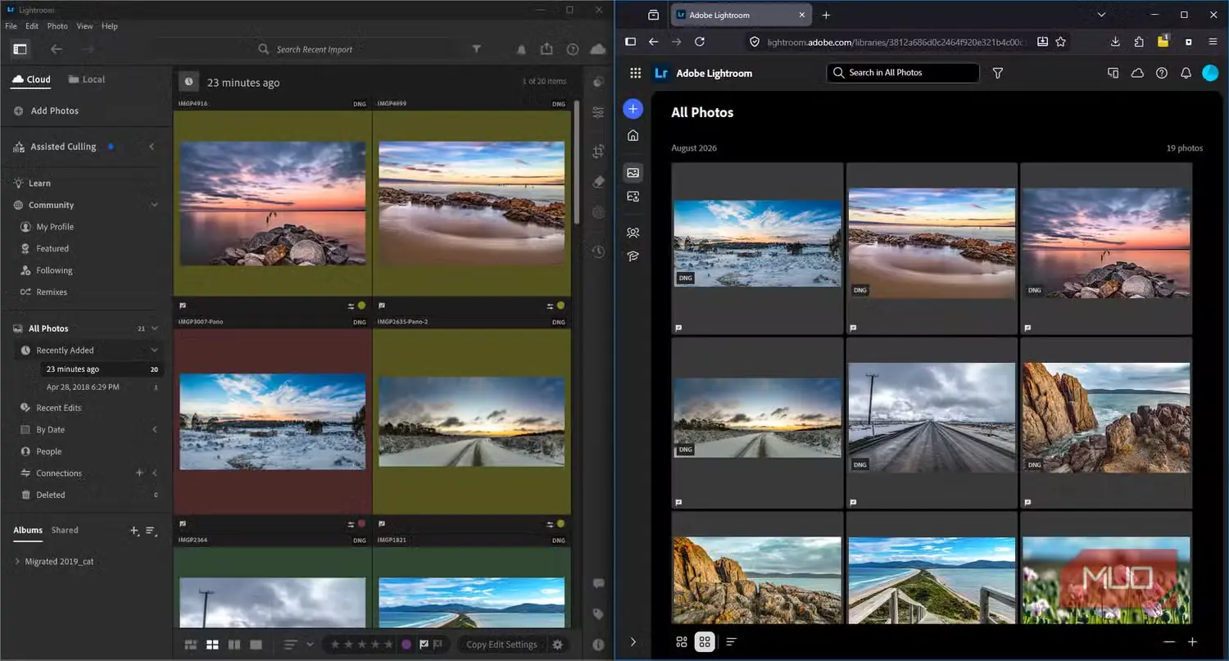Open the Learn graduation cap icon
The image size is (1229, 661).
[633, 256]
